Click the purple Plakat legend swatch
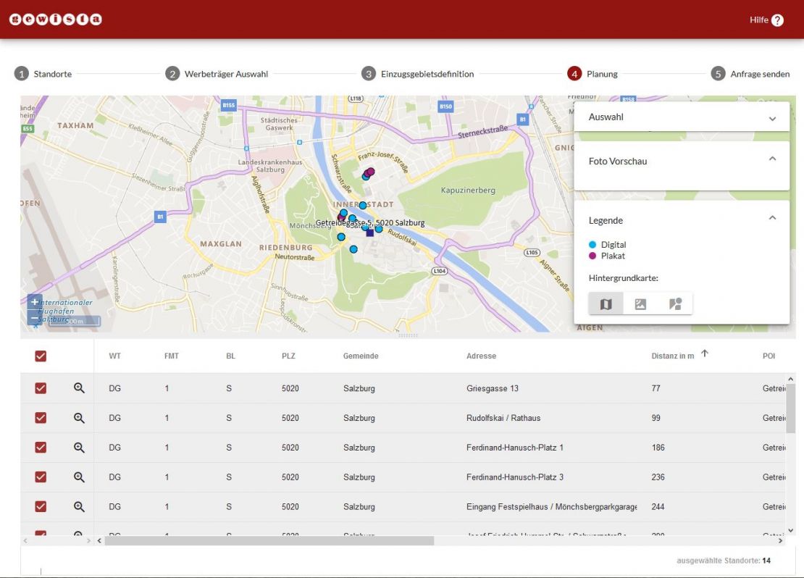 592,256
